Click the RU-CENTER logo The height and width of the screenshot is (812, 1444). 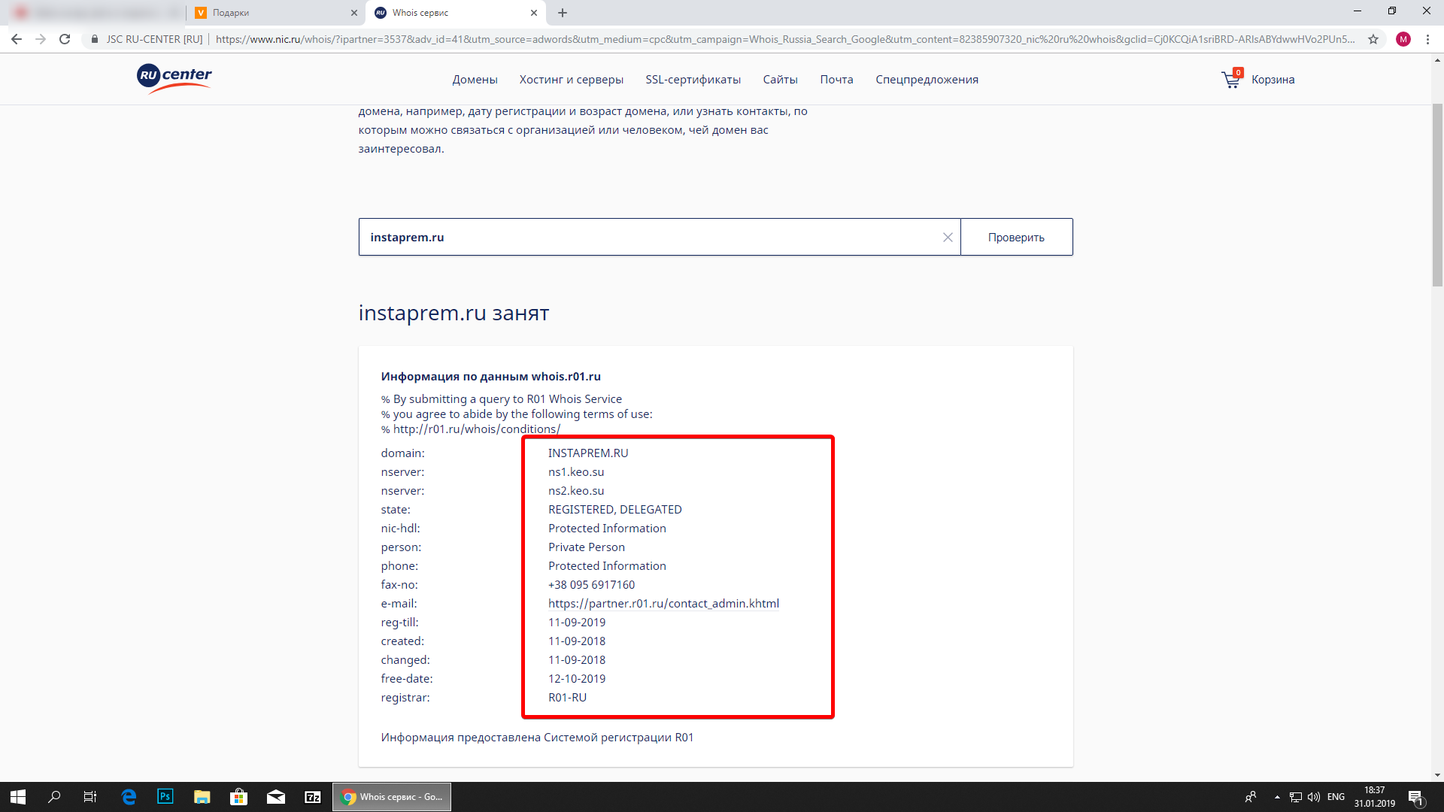174,78
